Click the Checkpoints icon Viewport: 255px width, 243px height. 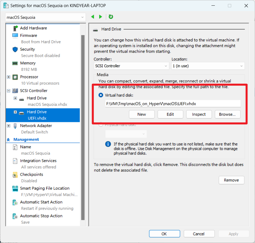click(x=15, y=175)
